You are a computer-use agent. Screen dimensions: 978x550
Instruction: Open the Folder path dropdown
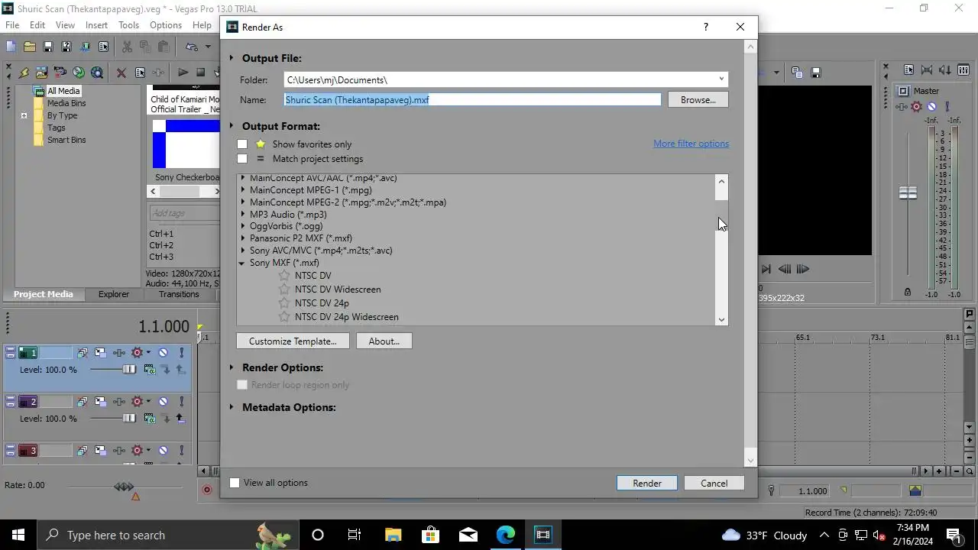pos(721,79)
